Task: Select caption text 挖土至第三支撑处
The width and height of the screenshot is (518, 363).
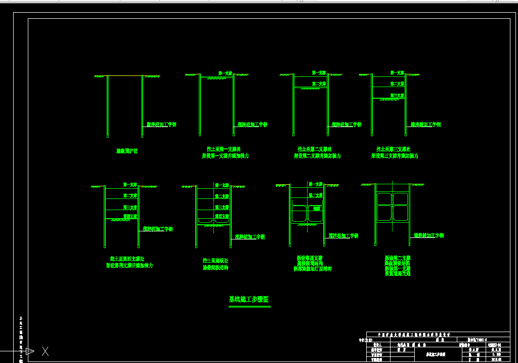Action: coord(394,149)
